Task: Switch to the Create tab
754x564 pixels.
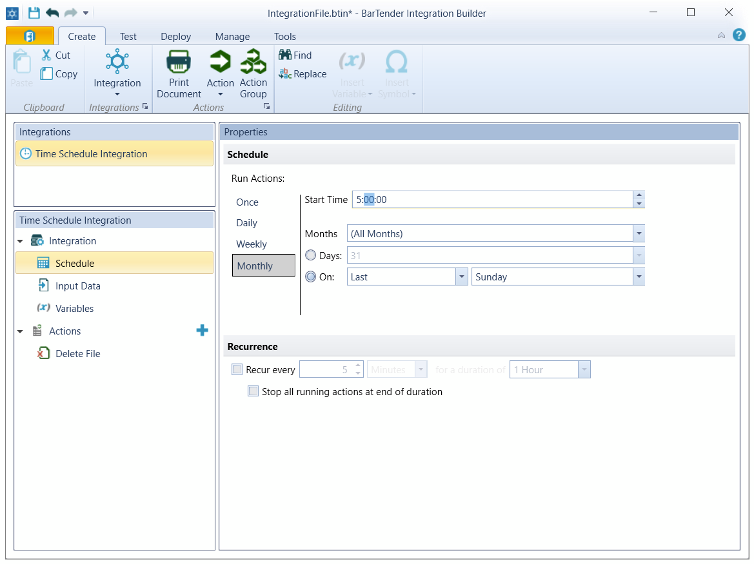Action: pos(82,37)
